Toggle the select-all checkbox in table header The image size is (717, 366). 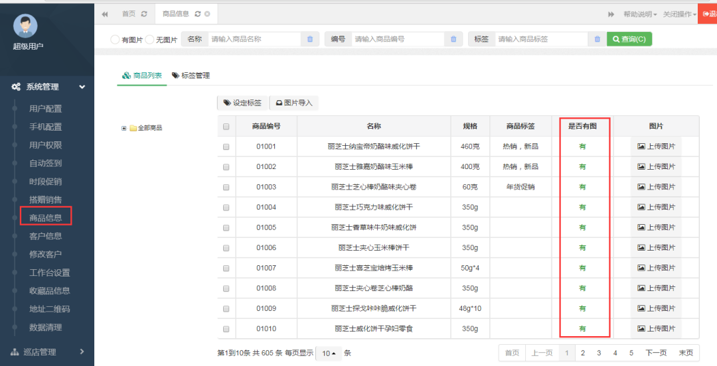click(226, 127)
